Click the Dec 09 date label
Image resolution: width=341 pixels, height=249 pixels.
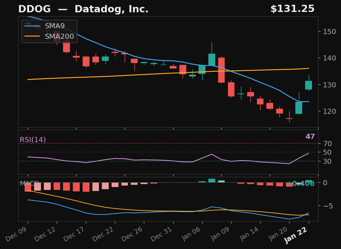[x=16, y=234]
